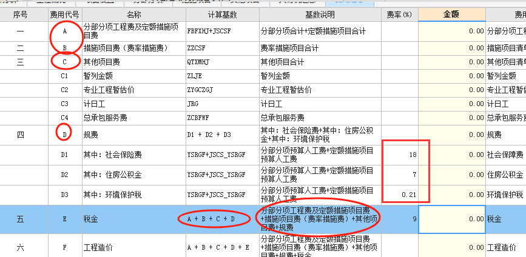
Task: Select fee code cell C1
Action: [x=65, y=76]
